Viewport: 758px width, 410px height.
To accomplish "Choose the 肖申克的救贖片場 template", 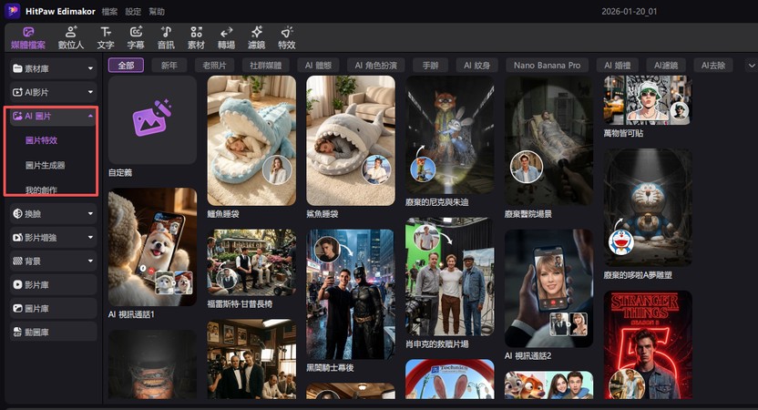I will point(449,277).
